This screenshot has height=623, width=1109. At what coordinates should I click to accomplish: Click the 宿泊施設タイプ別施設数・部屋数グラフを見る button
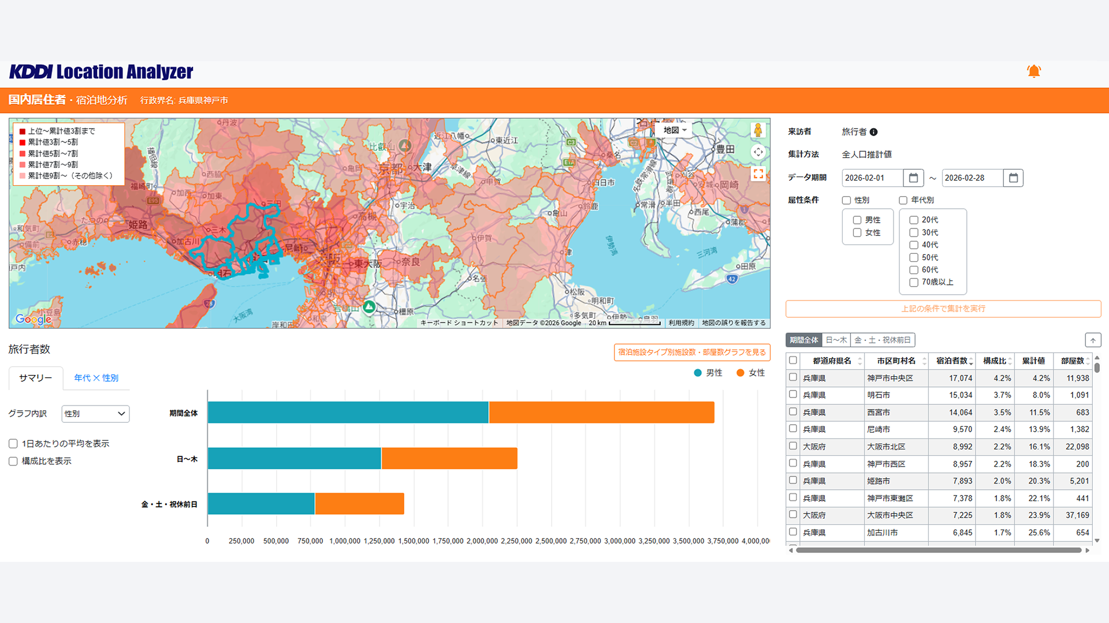(691, 352)
